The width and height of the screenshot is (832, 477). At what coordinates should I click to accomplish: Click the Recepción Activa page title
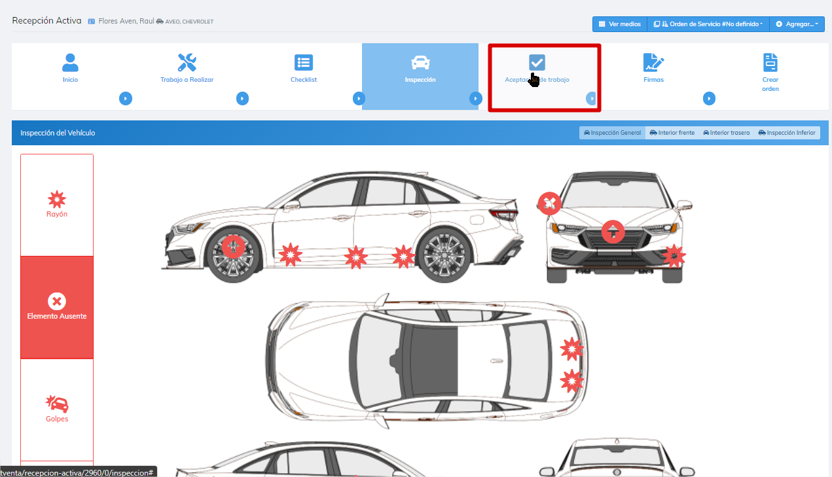[x=46, y=21]
